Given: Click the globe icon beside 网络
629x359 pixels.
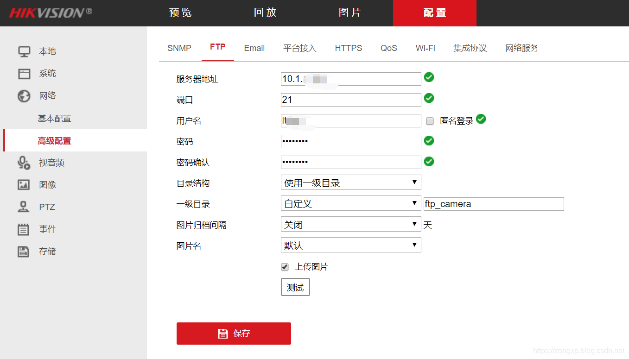Looking at the screenshot, I should coord(24,96).
